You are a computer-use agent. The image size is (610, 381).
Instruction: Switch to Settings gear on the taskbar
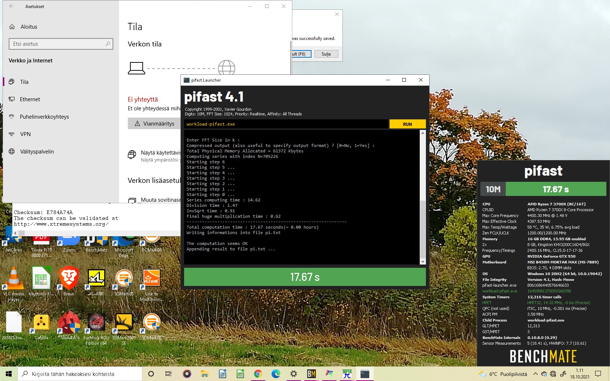(x=294, y=374)
